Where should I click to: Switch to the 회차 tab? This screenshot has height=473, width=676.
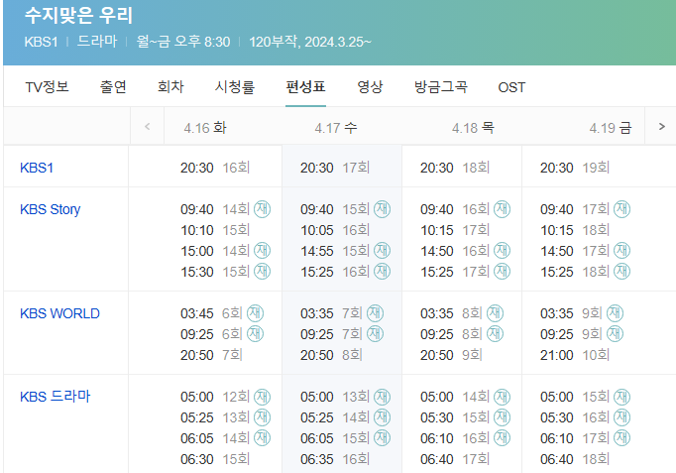(x=170, y=87)
